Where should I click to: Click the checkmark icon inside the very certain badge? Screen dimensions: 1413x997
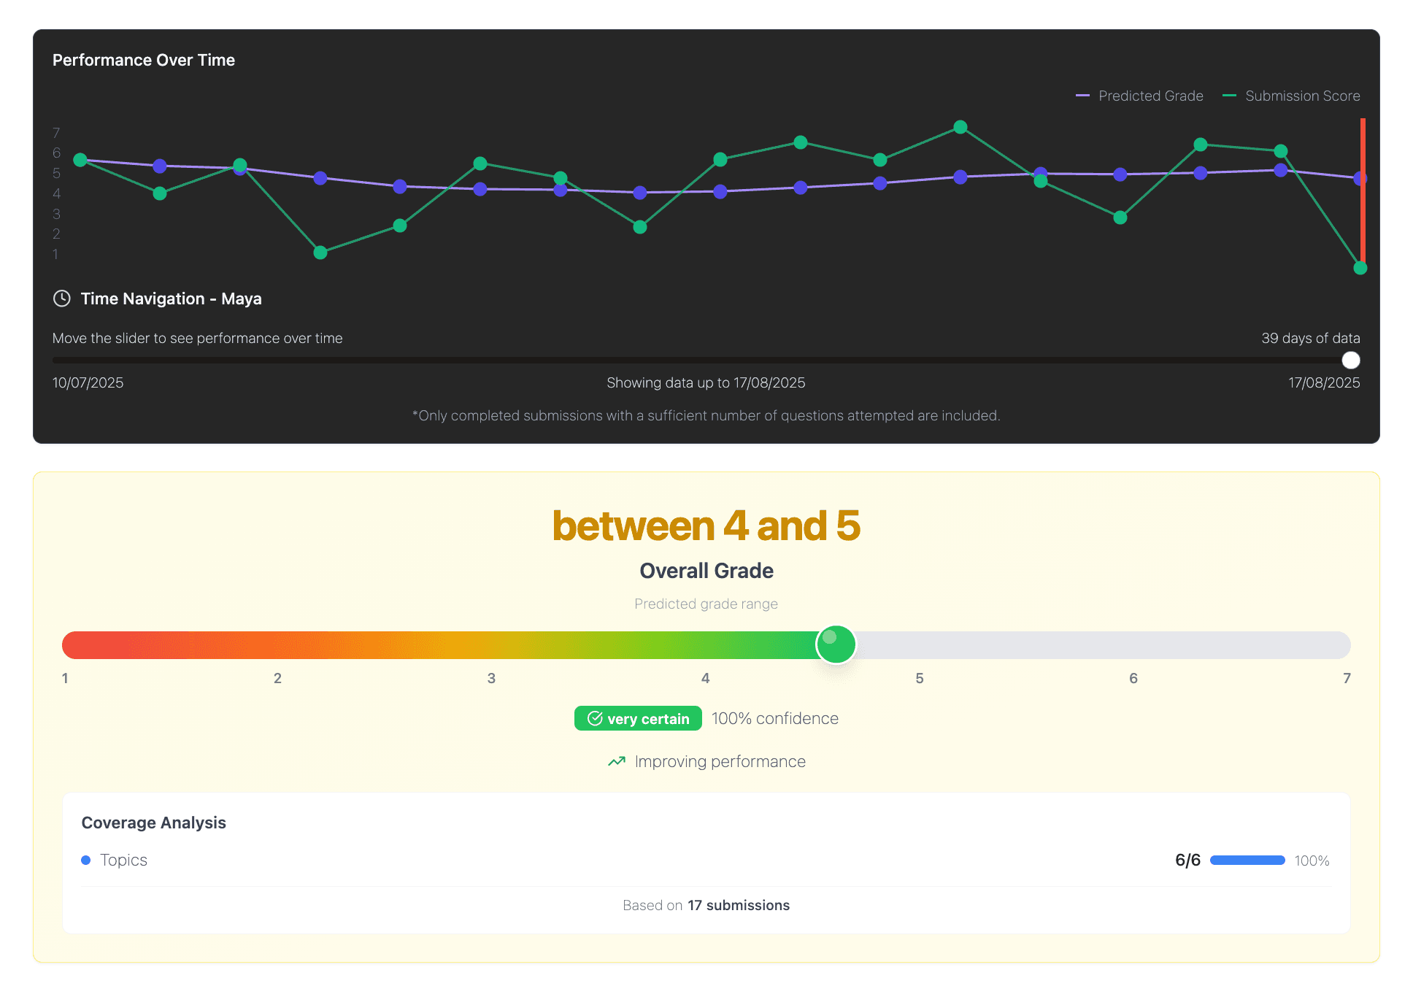[595, 718]
